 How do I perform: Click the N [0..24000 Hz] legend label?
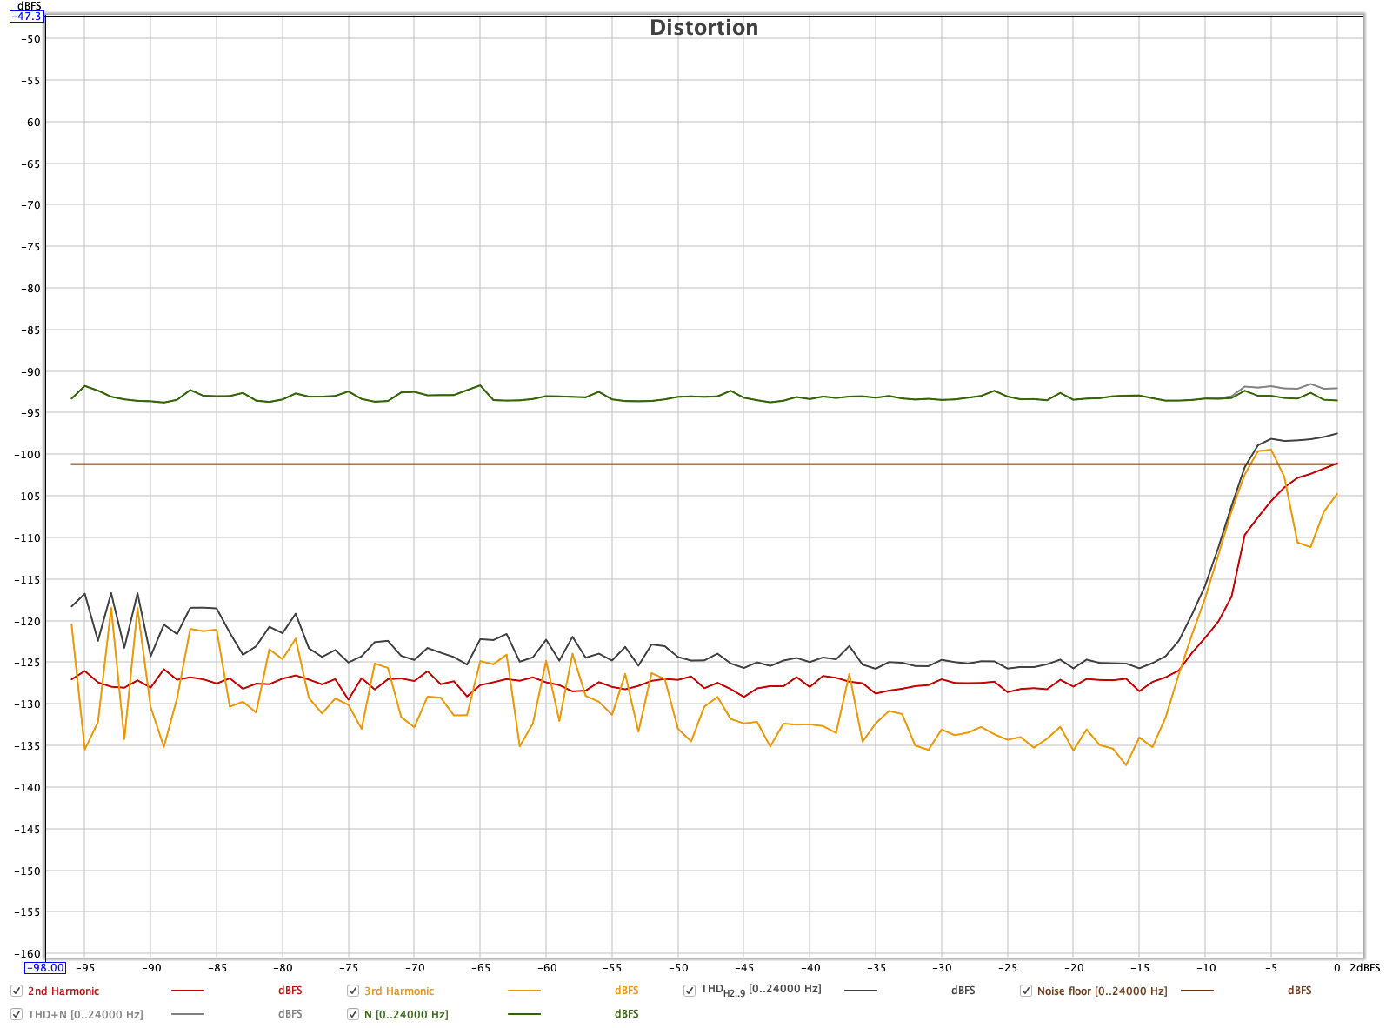pos(406,1015)
